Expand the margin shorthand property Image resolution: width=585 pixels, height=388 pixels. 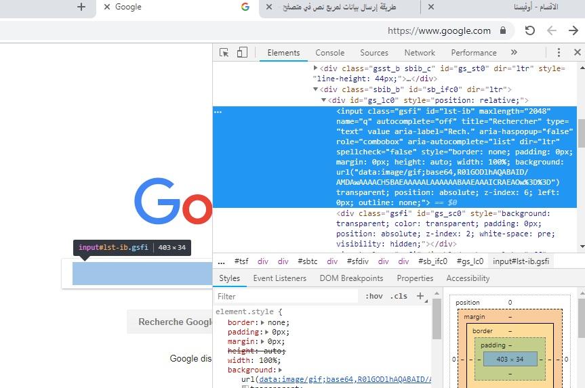[262, 341]
